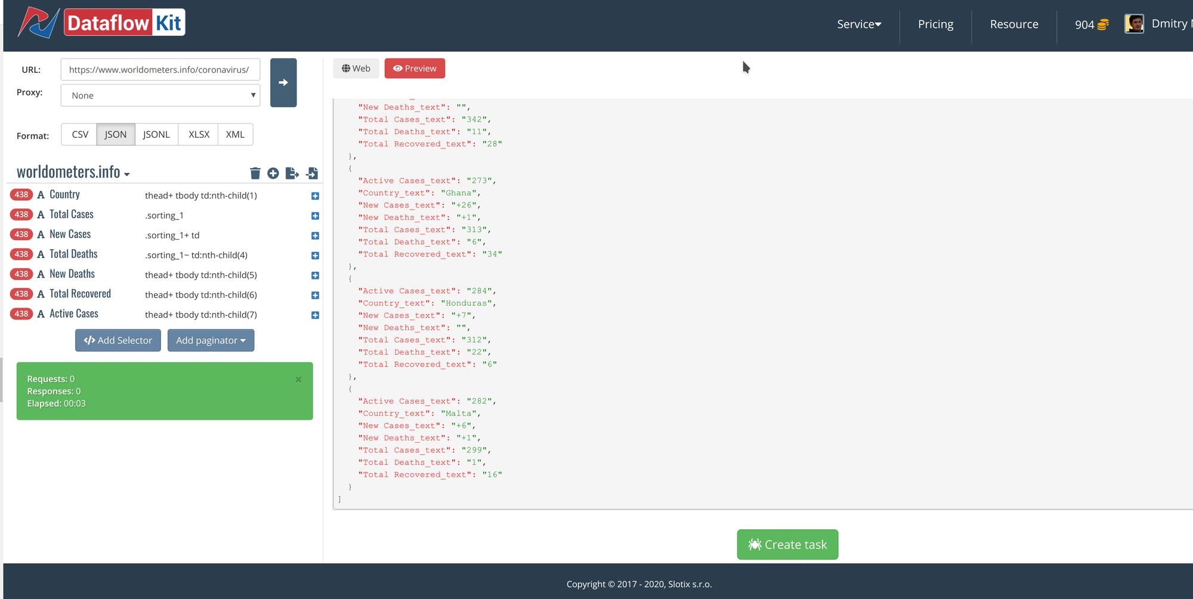
Task: Click text type icon beside Country
Action: click(41, 195)
